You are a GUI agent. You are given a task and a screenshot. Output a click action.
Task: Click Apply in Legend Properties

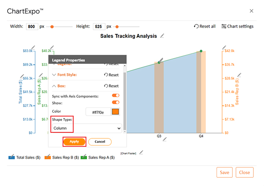[74, 142]
